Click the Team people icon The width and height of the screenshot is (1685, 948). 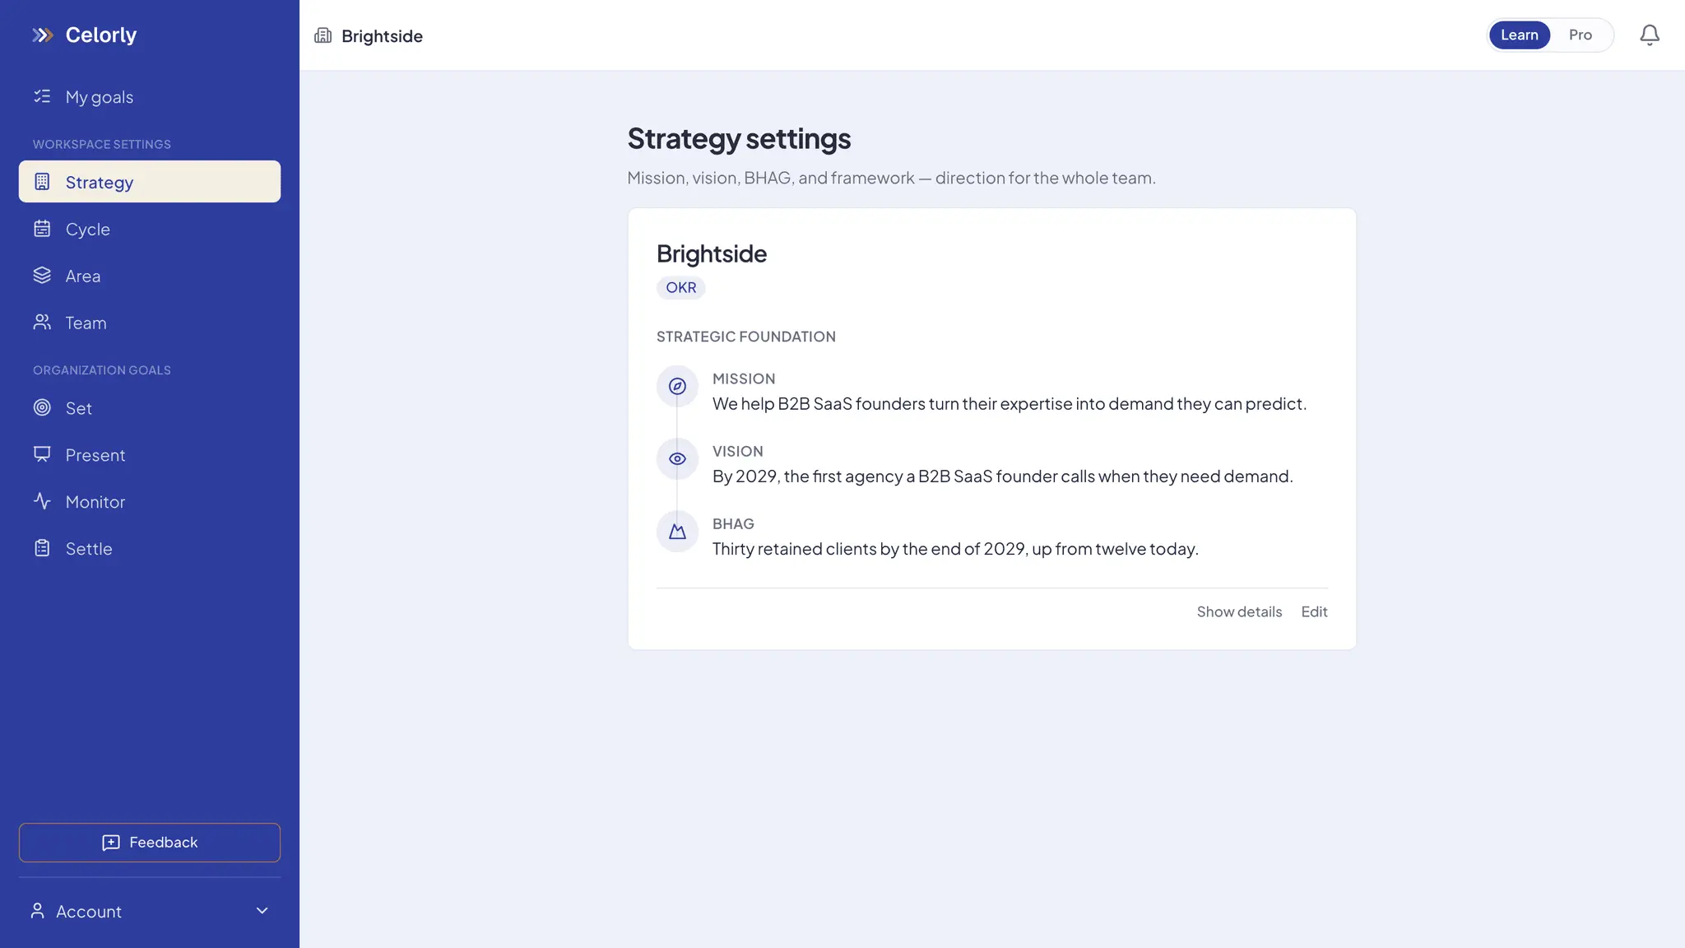(42, 323)
